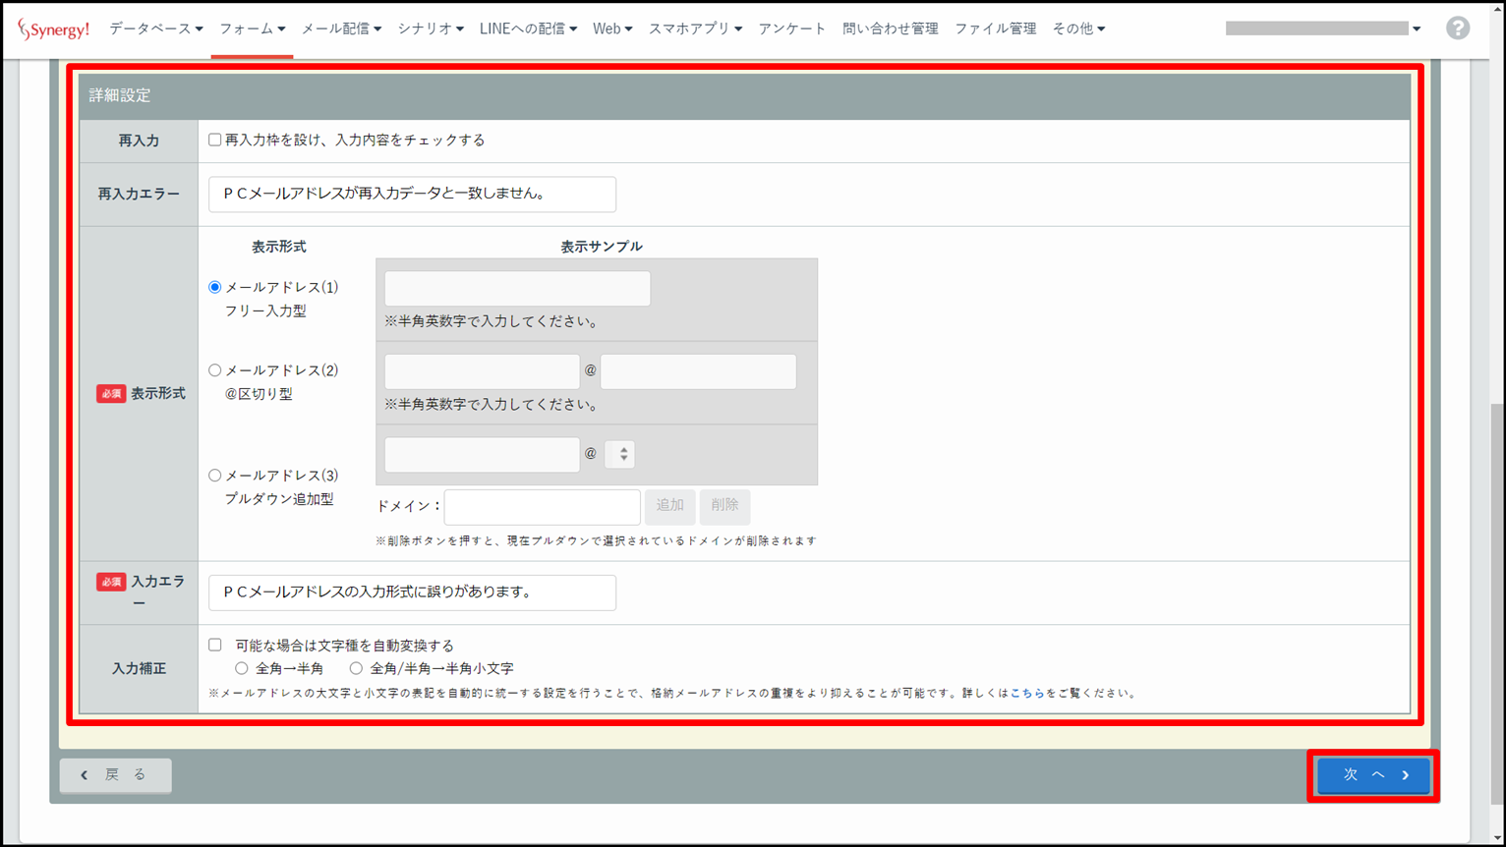Open the データベース dropdown menu

click(155, 29)
